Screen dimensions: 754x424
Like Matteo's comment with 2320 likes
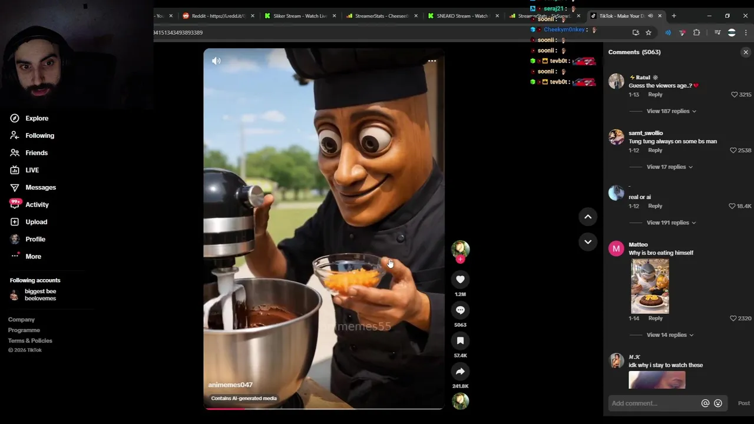pyautogui.click(x=733, y=318)
